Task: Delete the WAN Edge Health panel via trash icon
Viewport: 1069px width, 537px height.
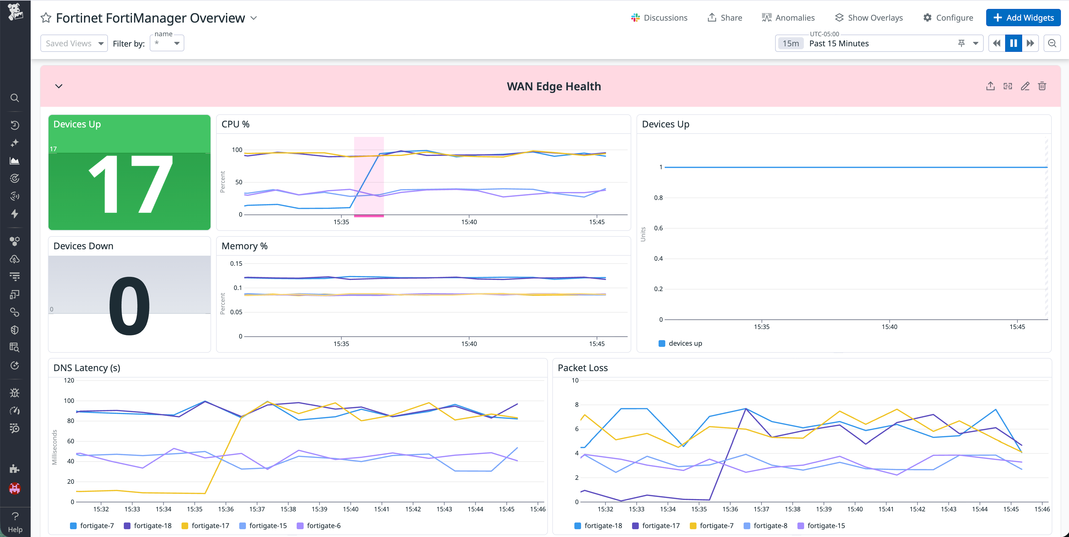Action: tap(1043, 86)
